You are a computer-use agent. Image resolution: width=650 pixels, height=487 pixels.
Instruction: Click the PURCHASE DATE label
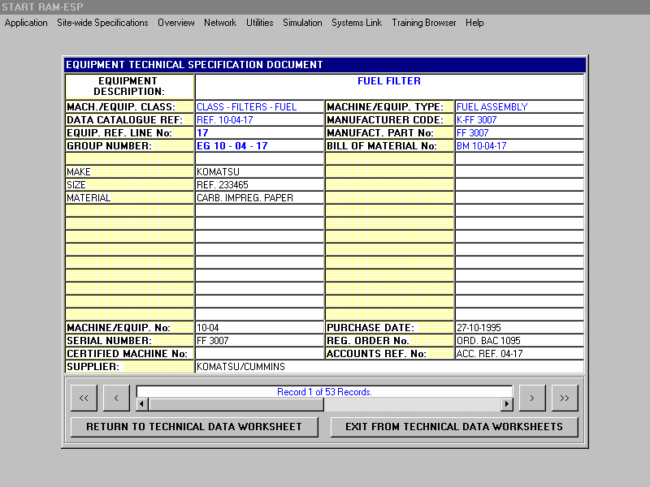[x=389, y=328]
